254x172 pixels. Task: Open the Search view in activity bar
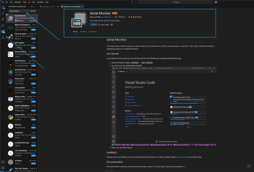coord(3,13)
